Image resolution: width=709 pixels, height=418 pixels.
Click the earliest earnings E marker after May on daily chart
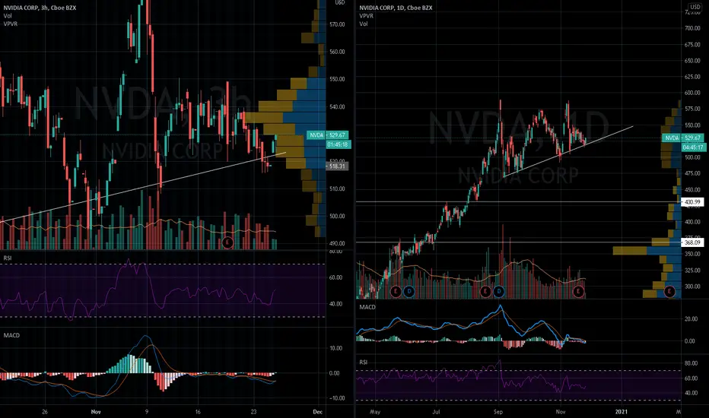coord(396,292)
